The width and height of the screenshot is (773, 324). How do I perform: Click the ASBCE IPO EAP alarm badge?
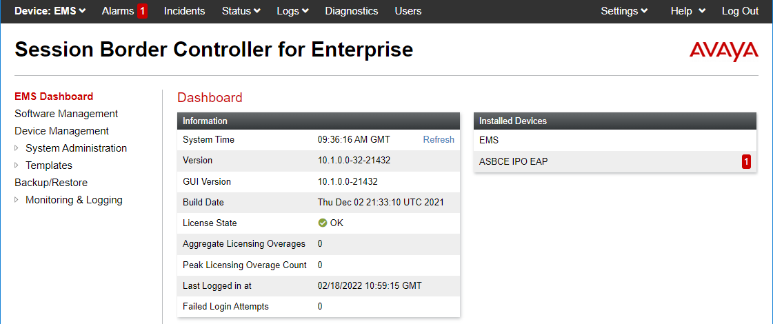click(746, 162)
